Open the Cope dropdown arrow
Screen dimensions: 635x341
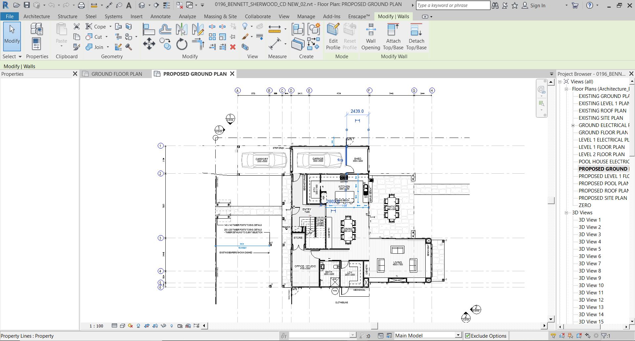[x=110, y=26]
